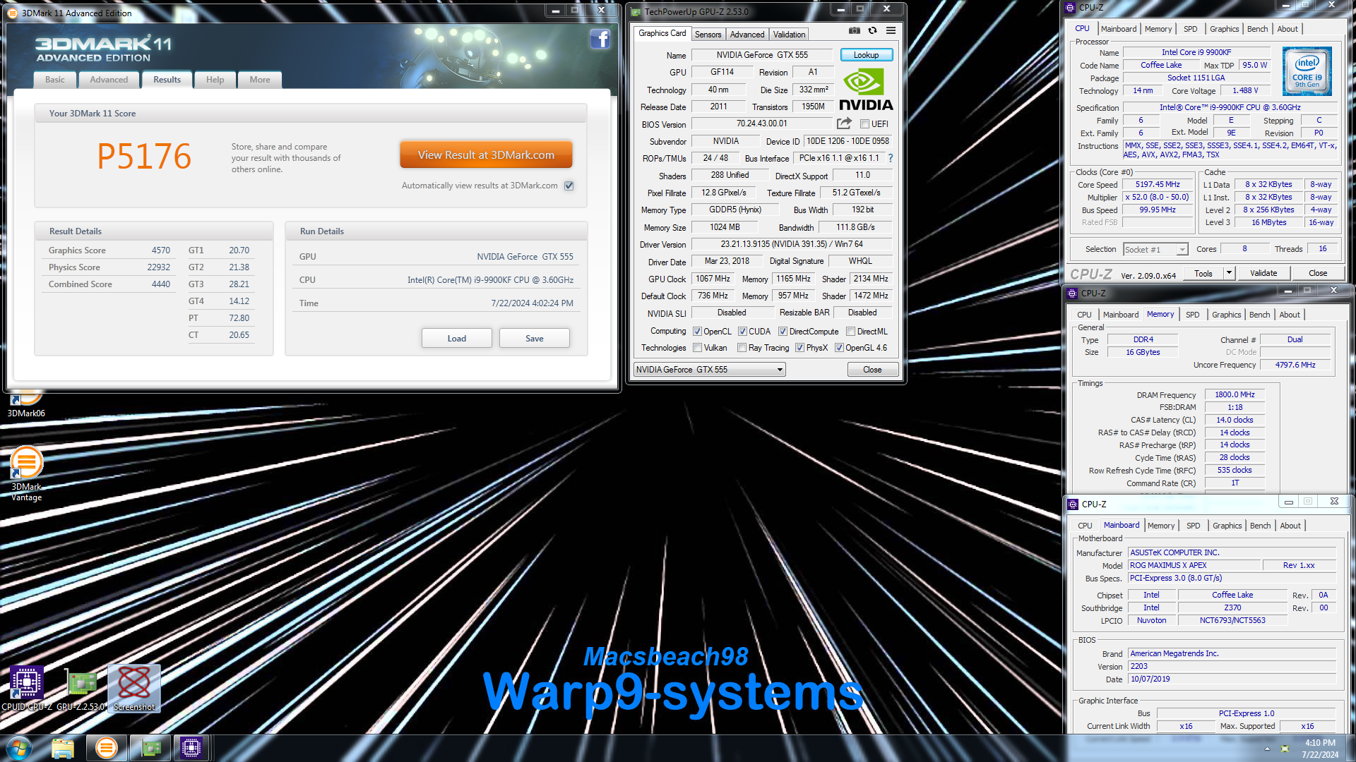
Task: Open CPUID CPU-Z desktop icon
Action: click(x=26, y=689)
